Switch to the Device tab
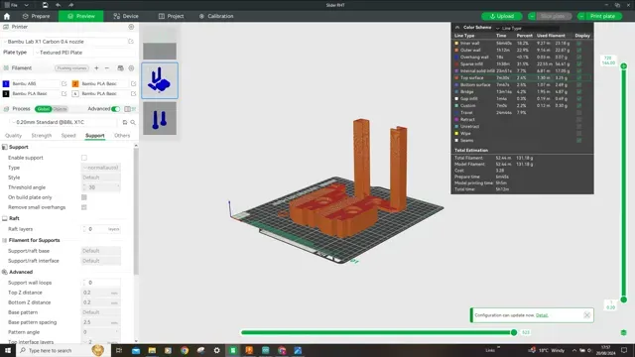 [126, 16]
